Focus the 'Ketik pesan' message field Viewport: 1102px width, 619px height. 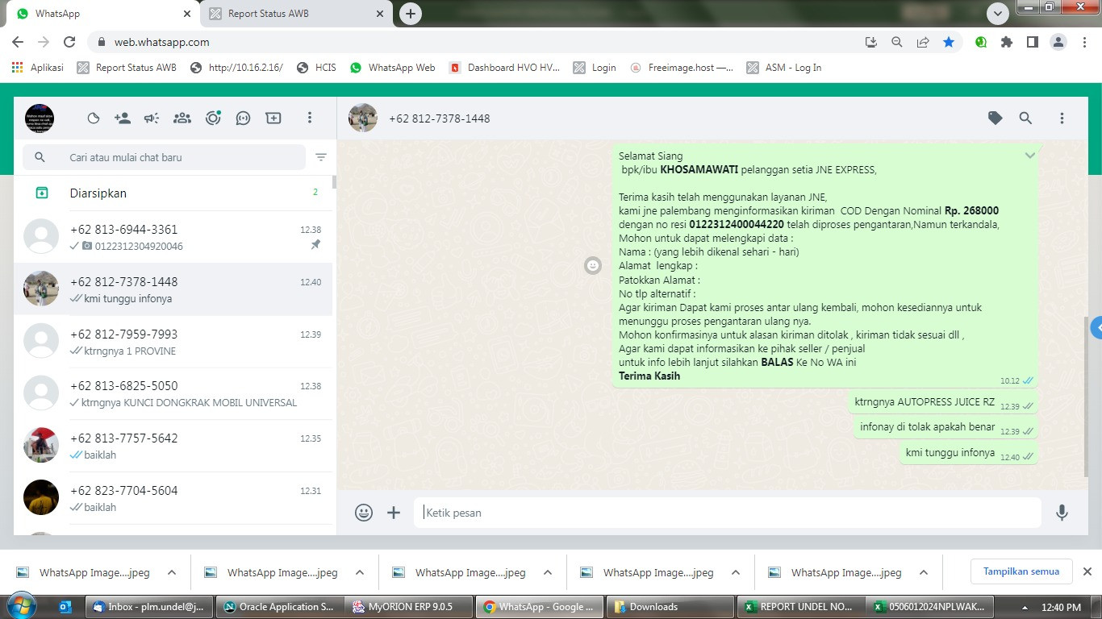[728, 513]
